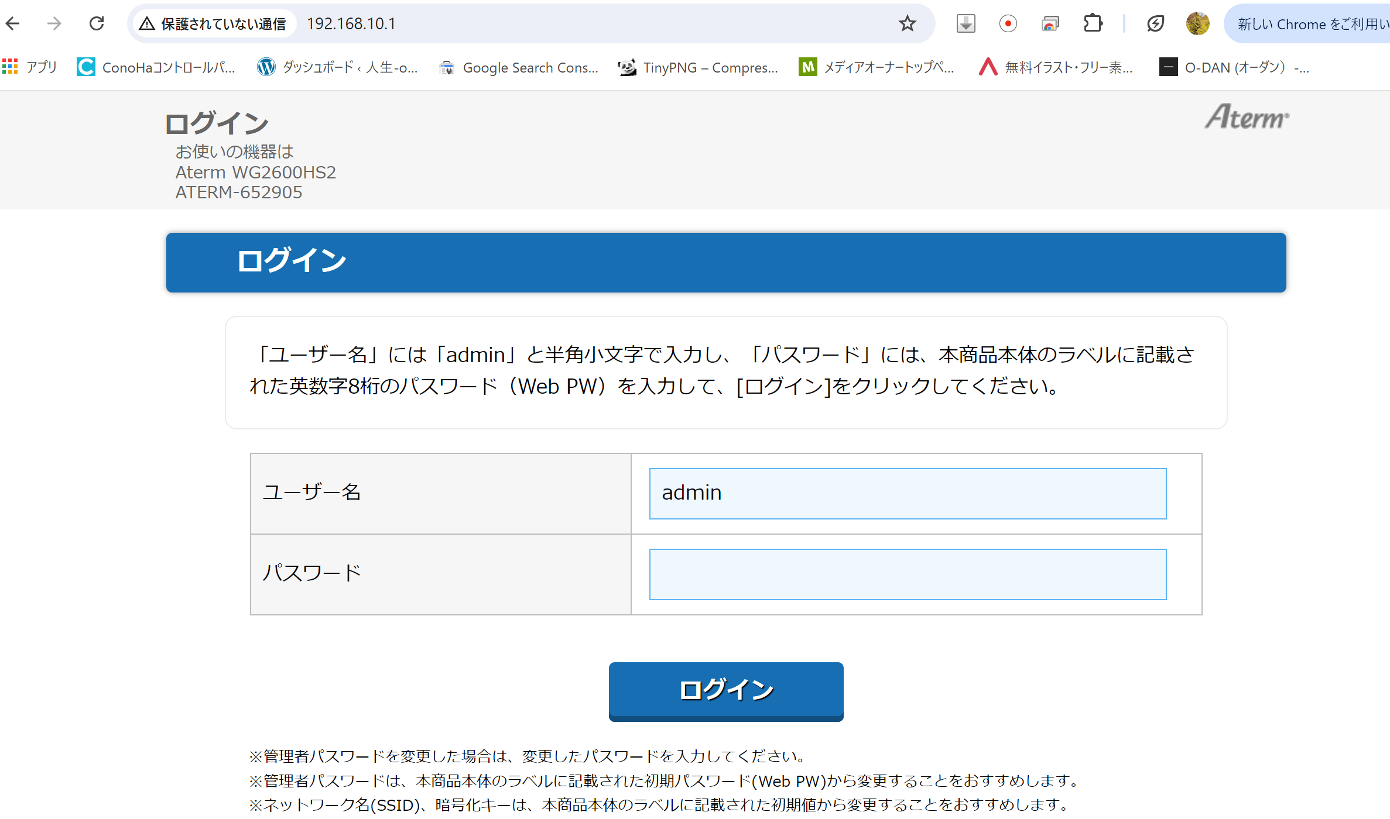1390x819 pixels.
Task: Open the download extension icon
Action: click(x=966, y=23)
